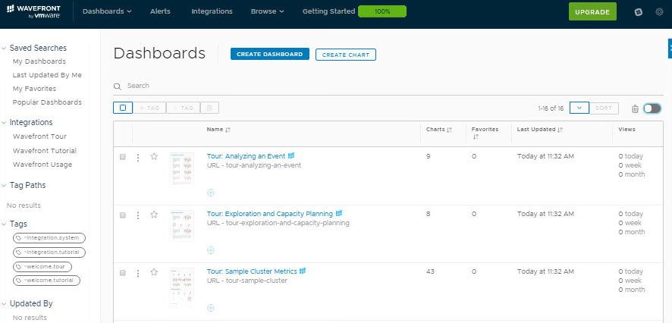
Task: Click the search magnifier icon
Action: click(118, 86)
